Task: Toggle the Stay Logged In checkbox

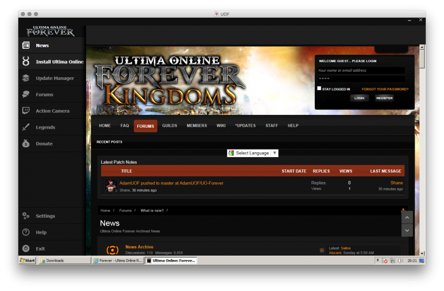Action: click(319, 88)
